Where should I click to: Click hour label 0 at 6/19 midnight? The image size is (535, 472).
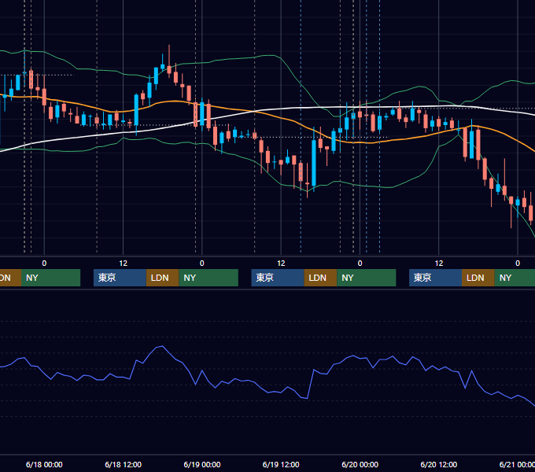pos(202,264)
